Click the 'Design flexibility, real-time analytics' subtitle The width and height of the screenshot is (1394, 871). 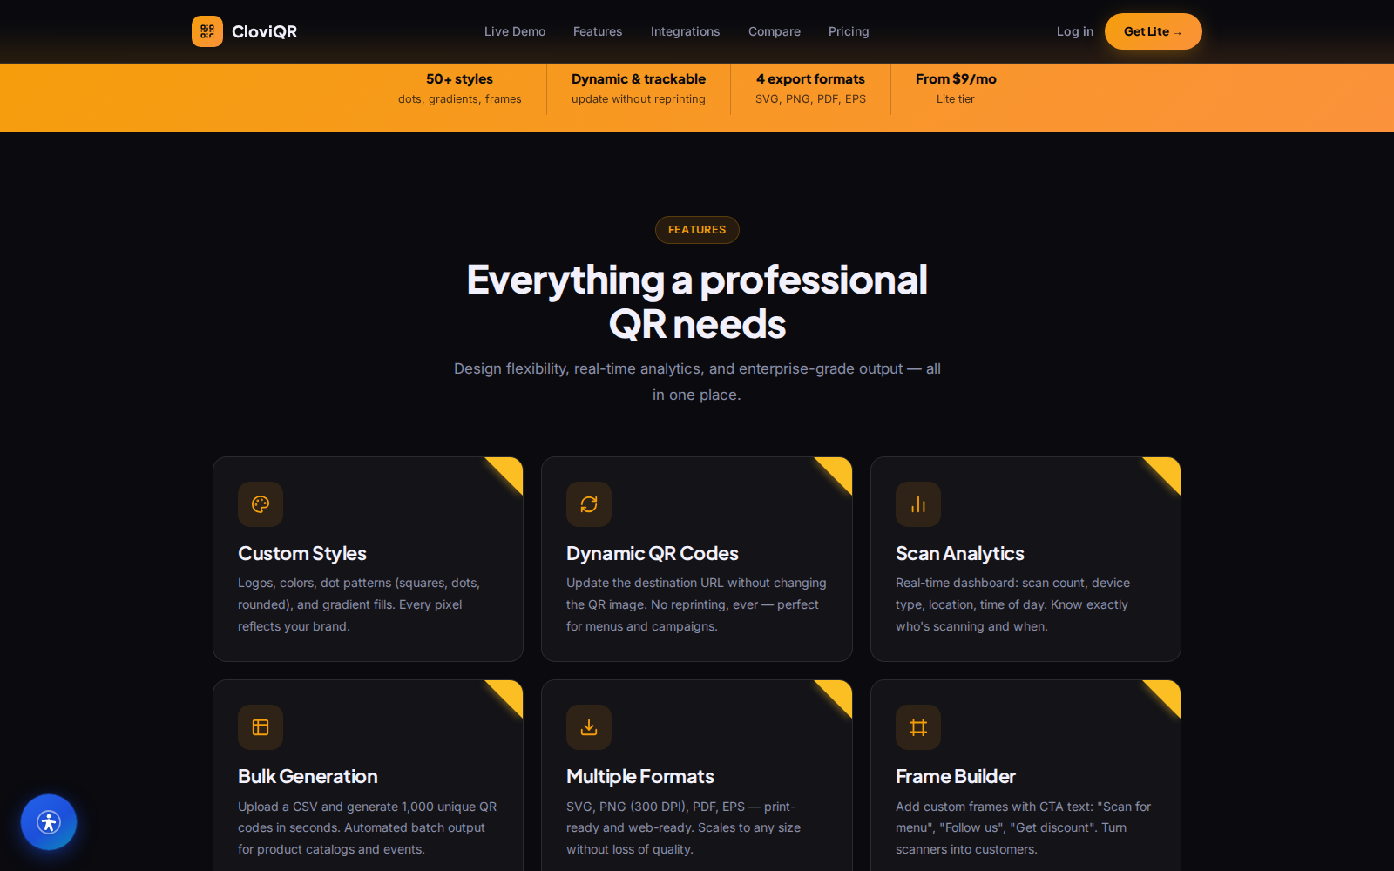coord(697,381)
